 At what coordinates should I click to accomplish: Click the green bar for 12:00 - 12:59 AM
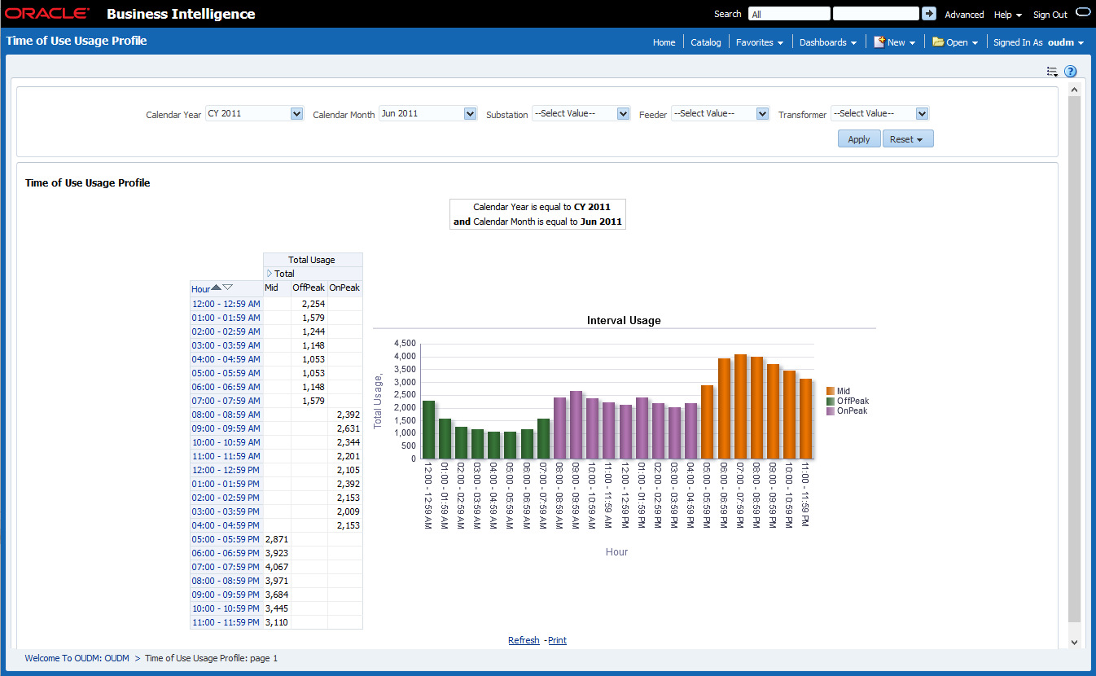428,430
